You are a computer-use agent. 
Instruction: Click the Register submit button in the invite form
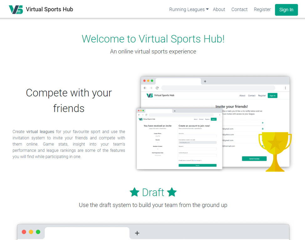(x=197, y=165)
